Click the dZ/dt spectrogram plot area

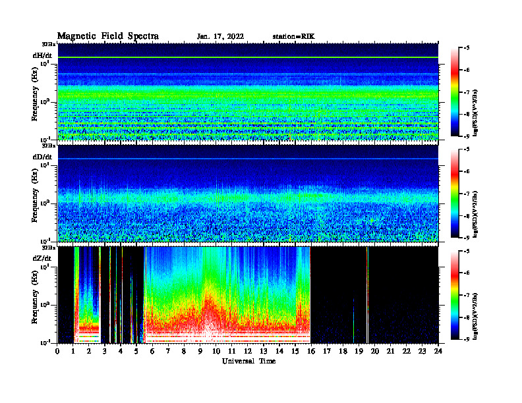248,295
